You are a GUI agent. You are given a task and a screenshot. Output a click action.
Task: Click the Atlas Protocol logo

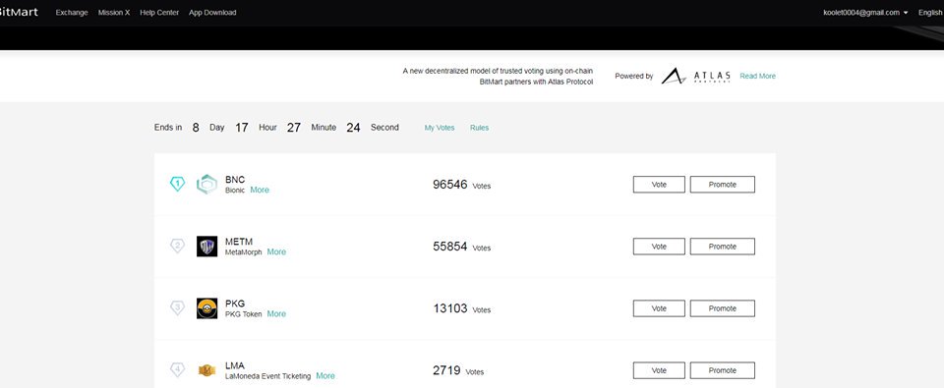point(696,76)
